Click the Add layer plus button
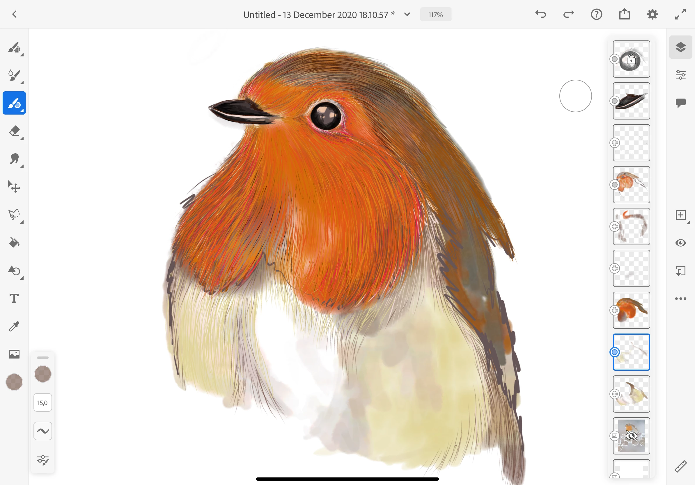The image size is (695, 485). [x=680, y=215]
